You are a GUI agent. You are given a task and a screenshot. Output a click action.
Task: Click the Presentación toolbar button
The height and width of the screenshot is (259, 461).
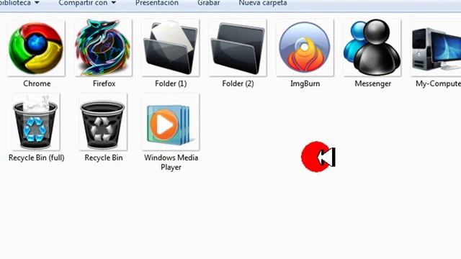pos(157,3)
